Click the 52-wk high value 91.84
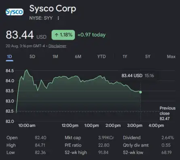 (x=103, y=153)
